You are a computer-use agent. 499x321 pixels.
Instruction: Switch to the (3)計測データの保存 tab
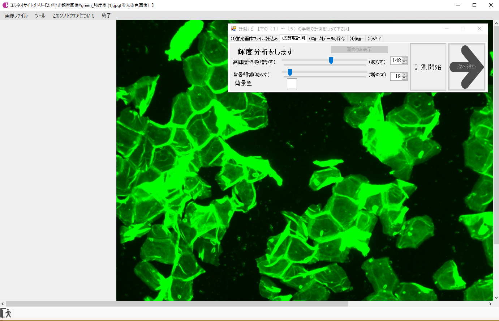coord(327,38)
